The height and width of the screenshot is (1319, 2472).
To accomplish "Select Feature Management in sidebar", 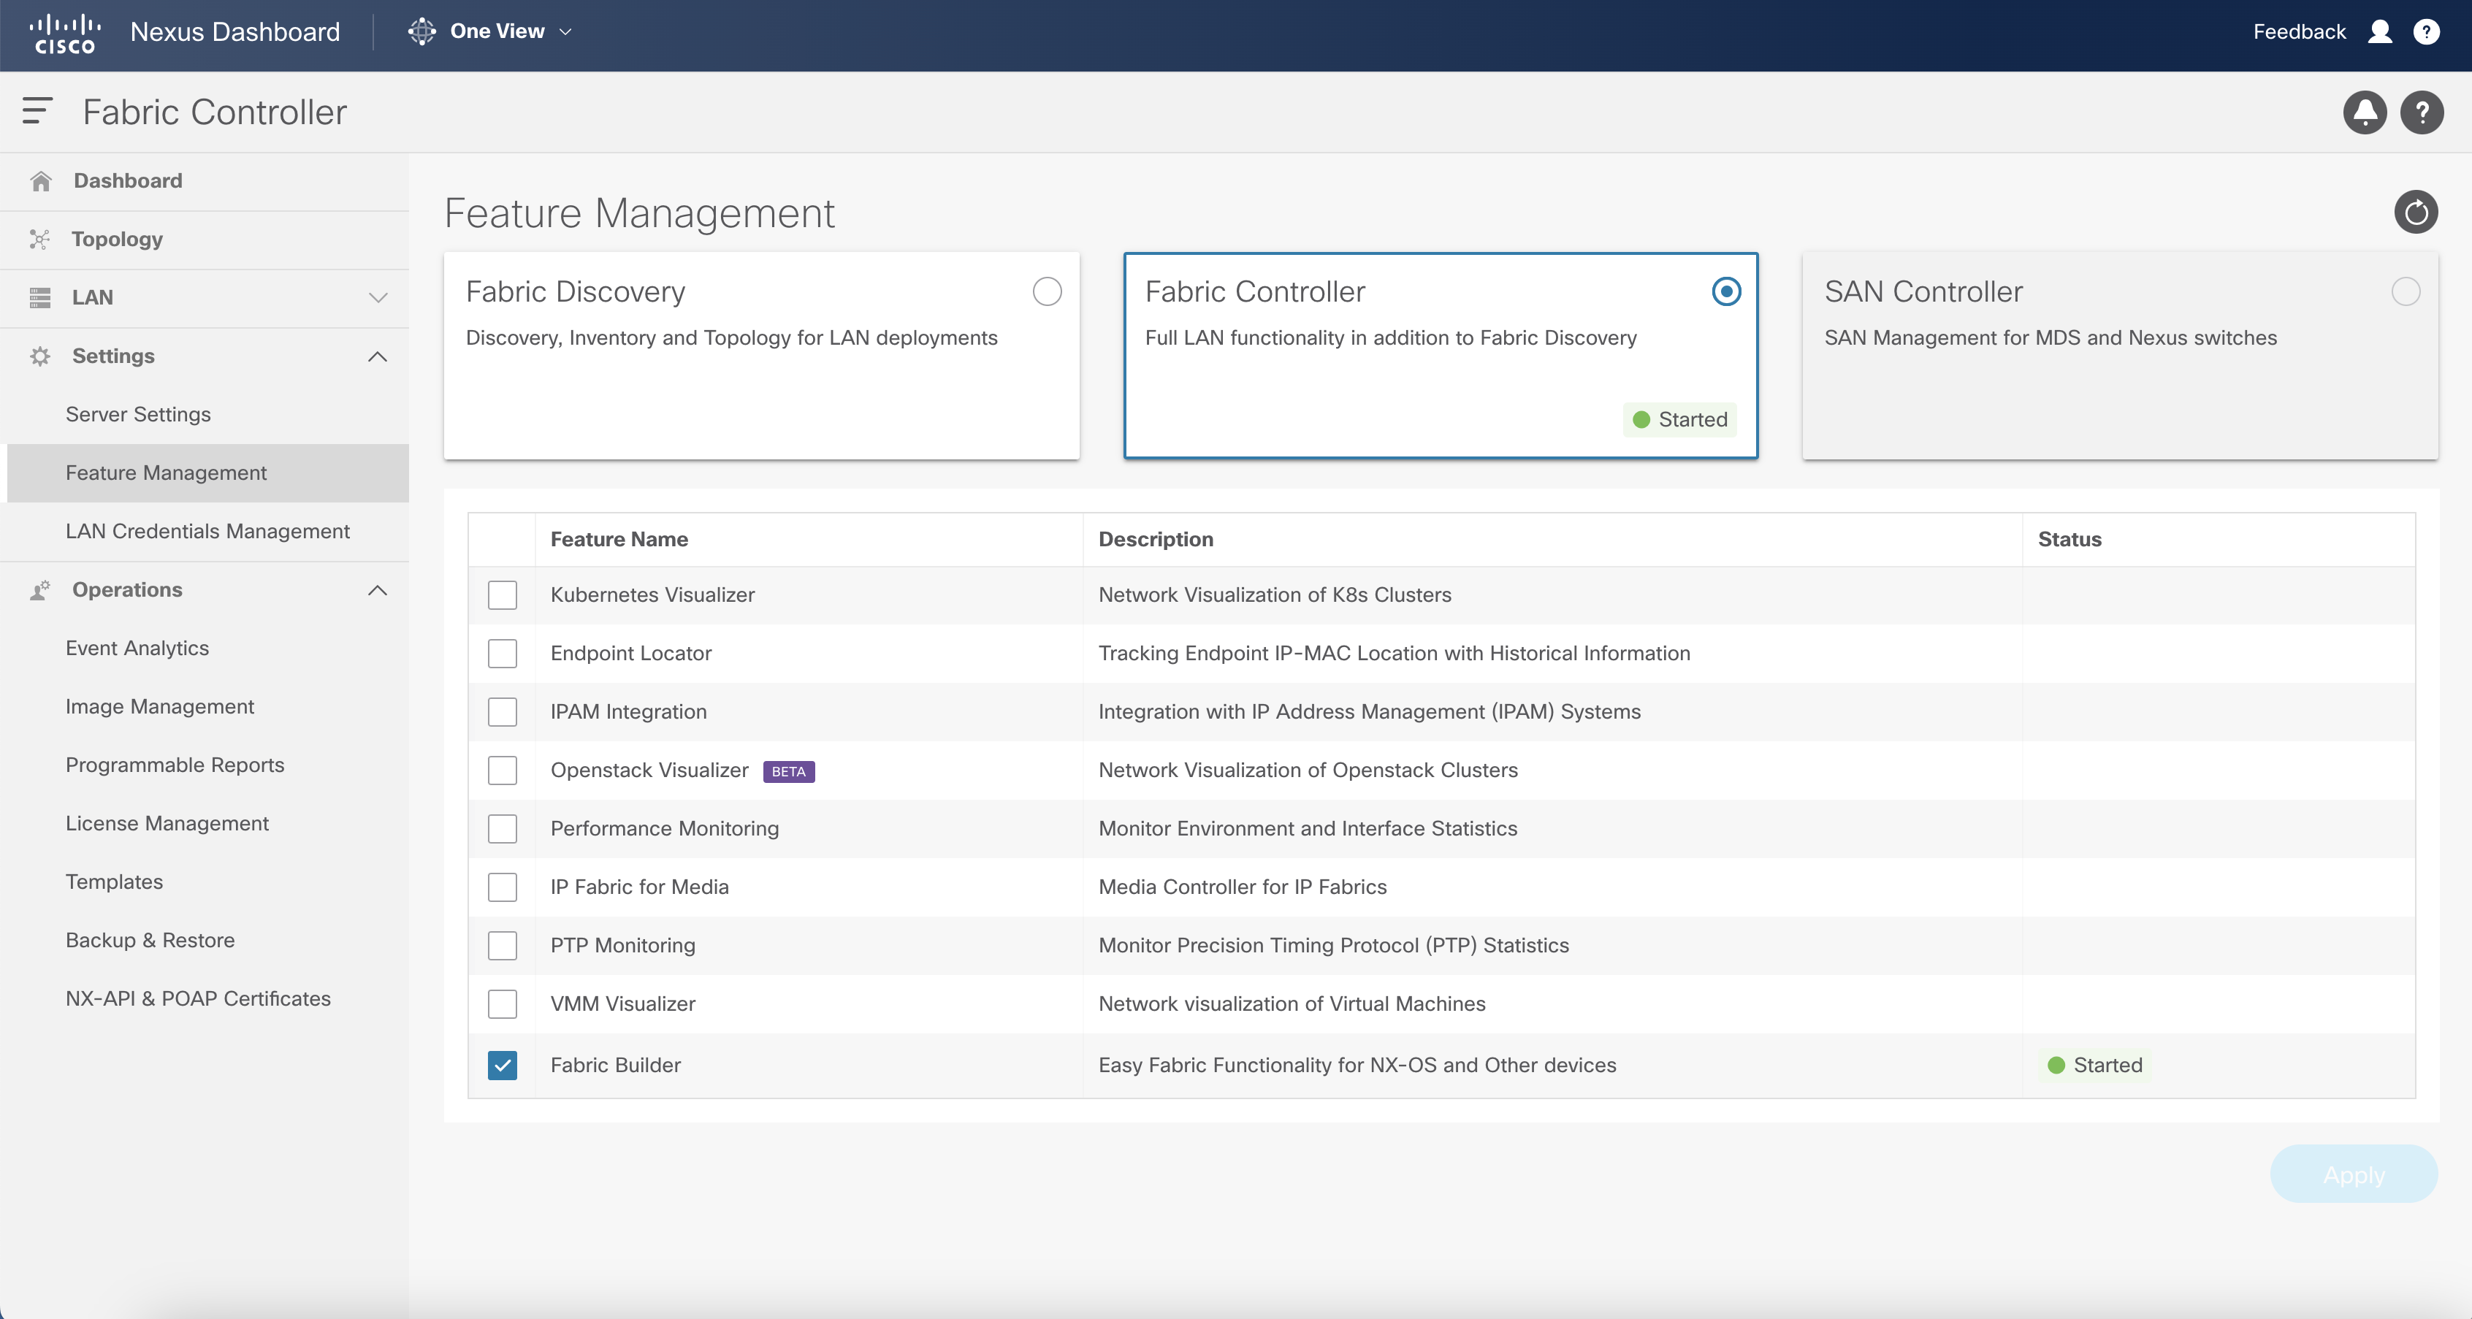I will (x=207, y=473).
